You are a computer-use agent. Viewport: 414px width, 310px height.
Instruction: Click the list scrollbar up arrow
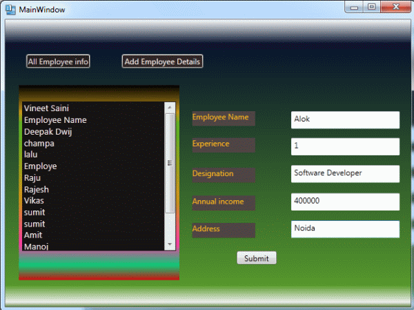[170, 107]
